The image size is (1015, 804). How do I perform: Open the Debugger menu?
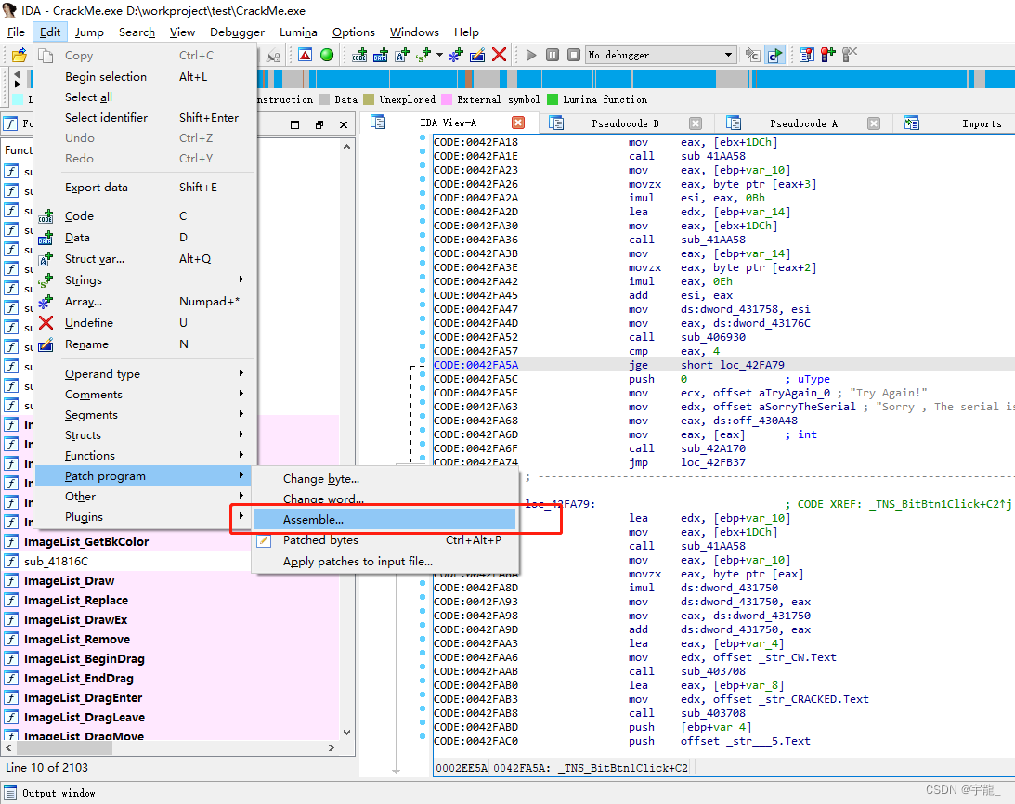(237, 32)
